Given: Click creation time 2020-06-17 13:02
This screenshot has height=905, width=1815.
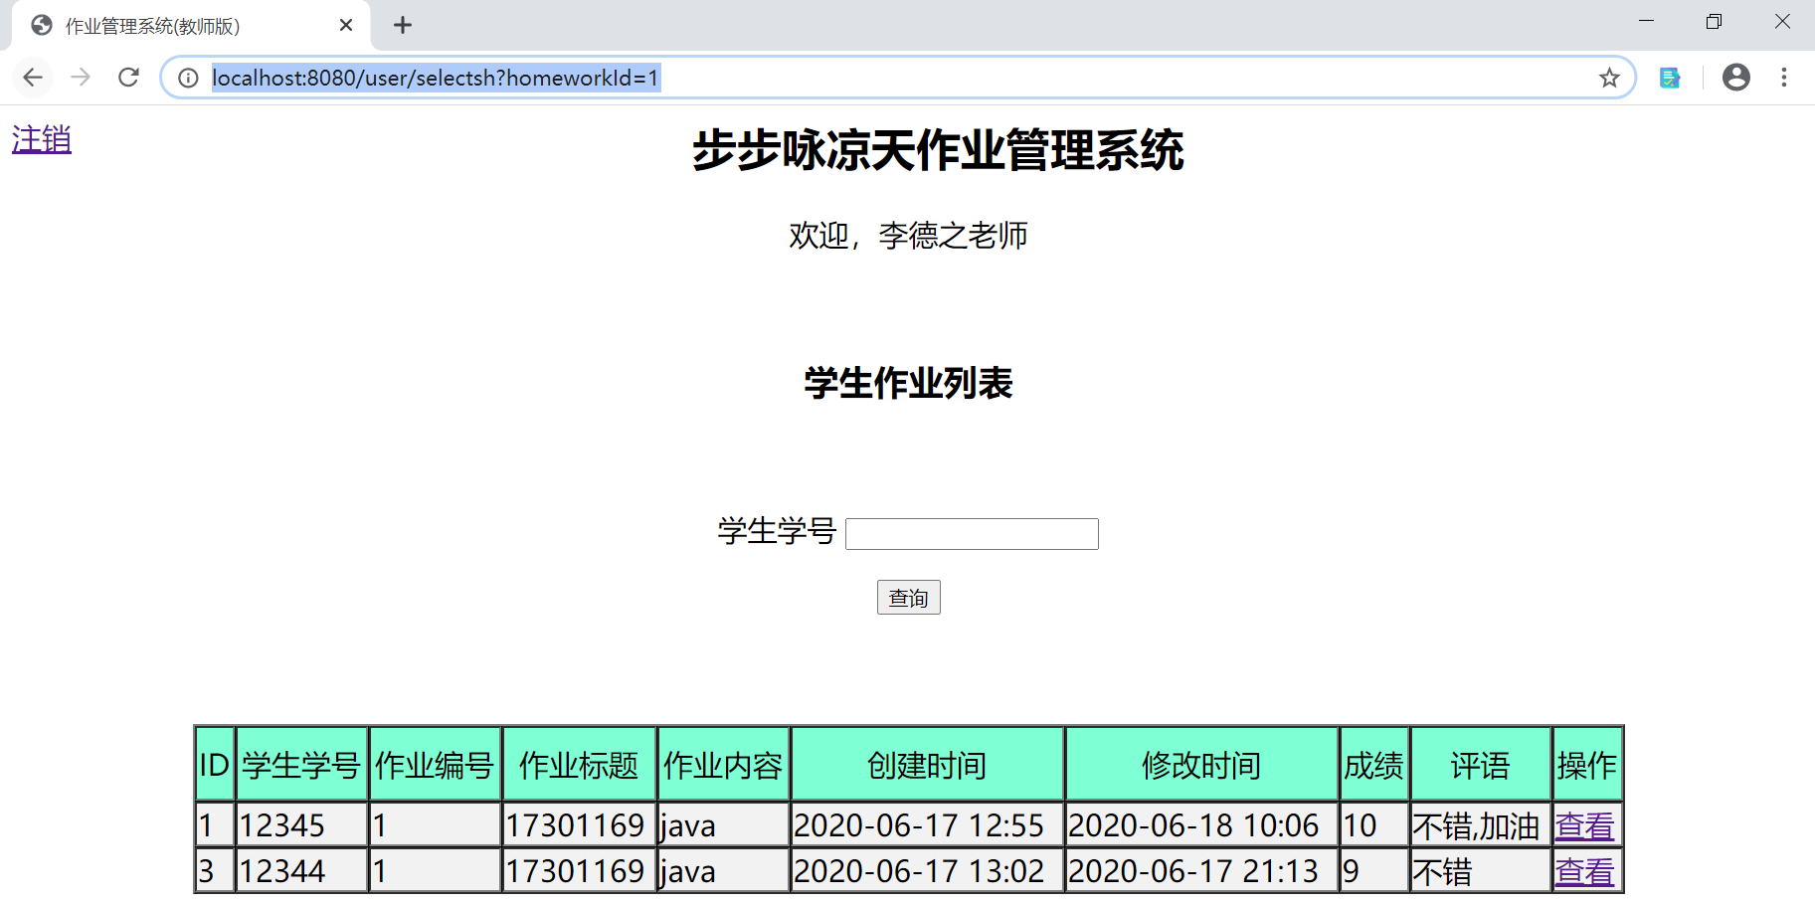Looking at the screenshot, I should [927, 871].
